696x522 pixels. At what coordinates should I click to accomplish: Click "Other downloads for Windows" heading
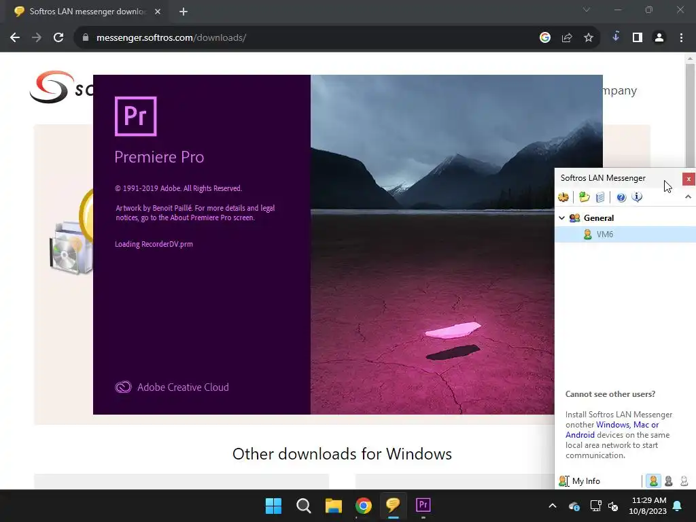pyautogui.click(x=343, y=454)
